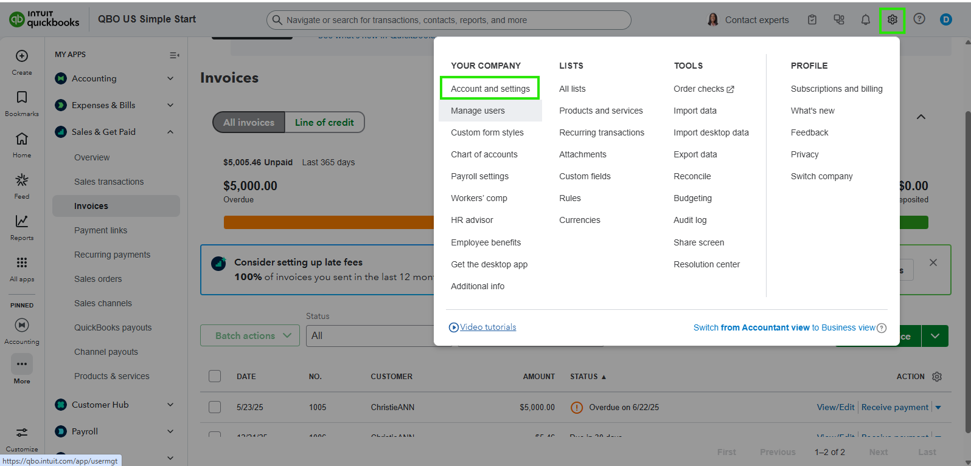The image size is (971, 466).
Task: Click the Help question mark icon
Action: [x=919, y=19]
